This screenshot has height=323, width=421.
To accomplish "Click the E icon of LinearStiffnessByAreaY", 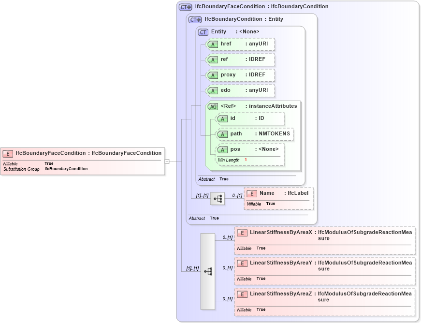I will point(242,263).
